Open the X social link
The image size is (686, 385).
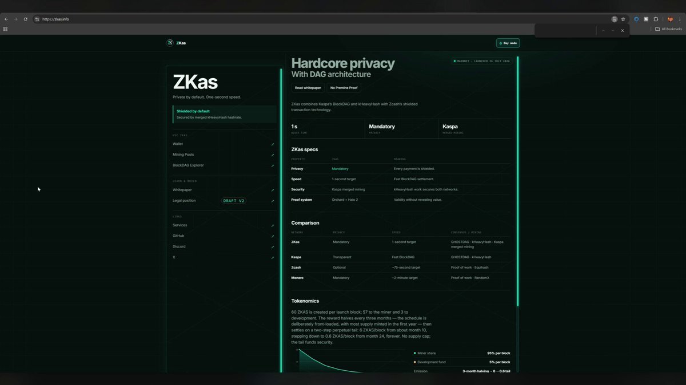tap(174, 257)
